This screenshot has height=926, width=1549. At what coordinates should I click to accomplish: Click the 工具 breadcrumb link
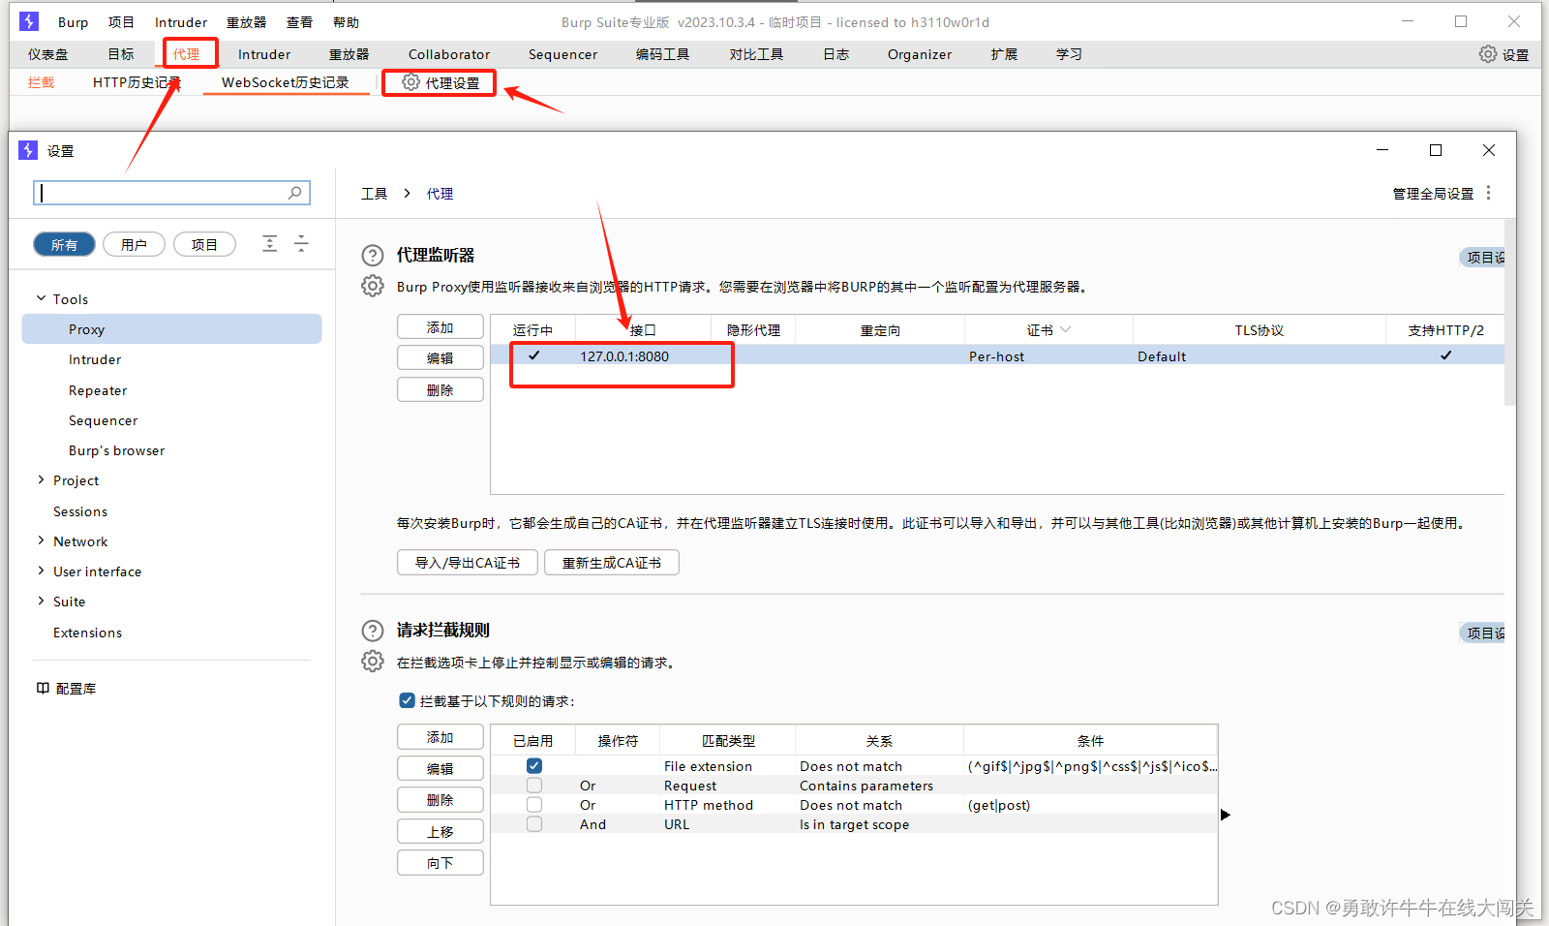click(x=375, y=194)
